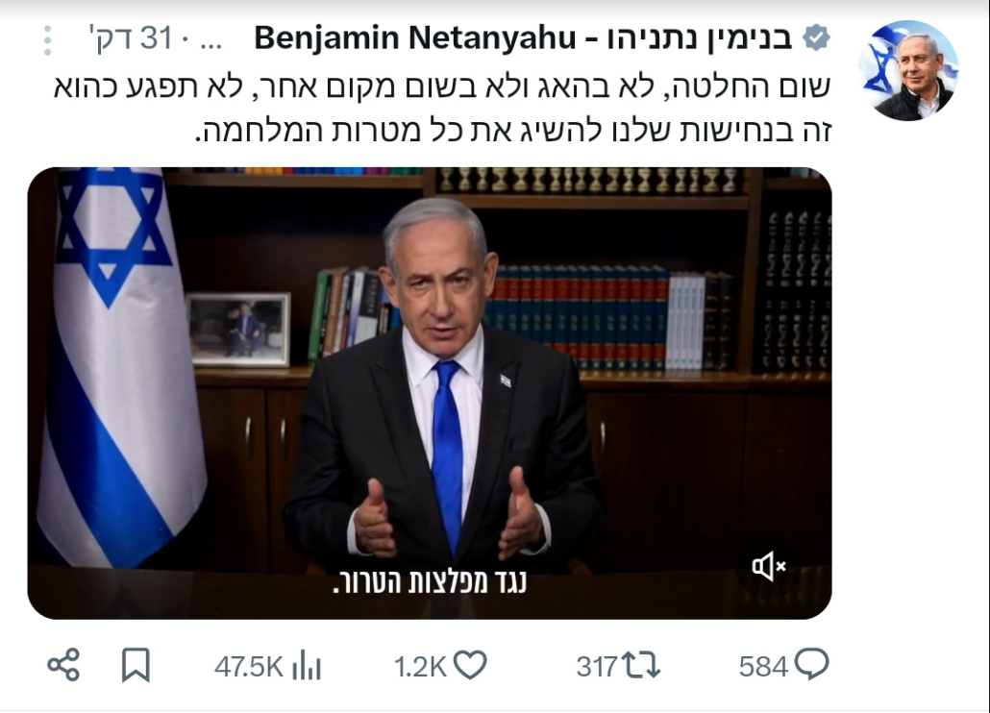Click the 317 reposts count
The image size is (990, 713).
(x=597, y=667)
